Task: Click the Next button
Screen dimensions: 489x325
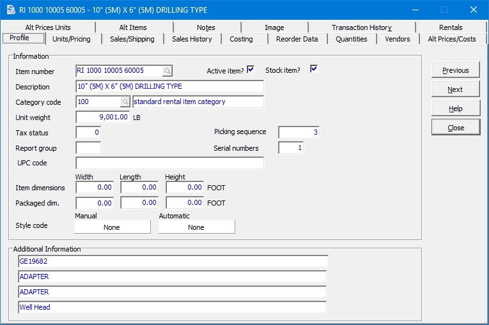Action: pyautogui.click(x=456, y=89)
